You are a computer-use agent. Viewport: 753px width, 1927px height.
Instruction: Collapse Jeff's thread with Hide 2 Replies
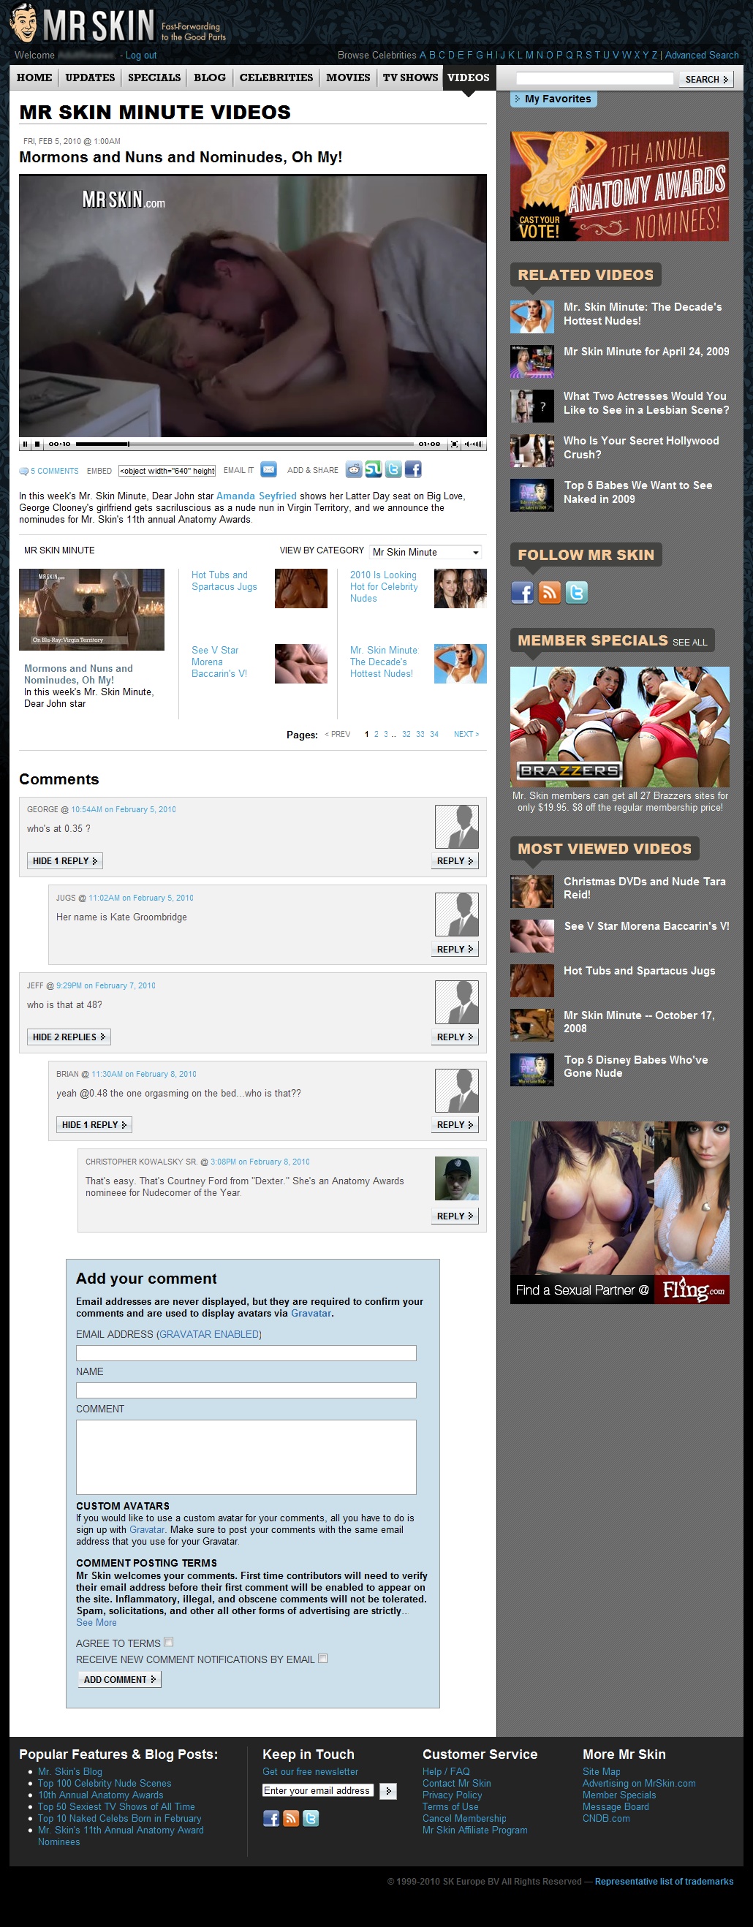pyautogui.click(x=69, y=1037)
